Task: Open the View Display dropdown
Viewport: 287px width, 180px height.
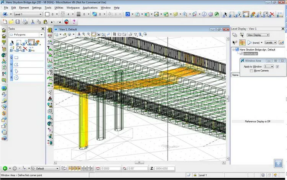Action: [258, 35]
